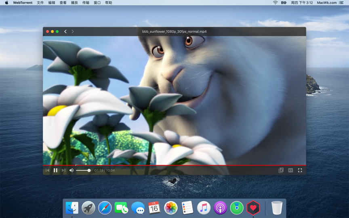This screenshot has width=349, height=218.
Task: Pause the video playback
Action: point(55,170)
